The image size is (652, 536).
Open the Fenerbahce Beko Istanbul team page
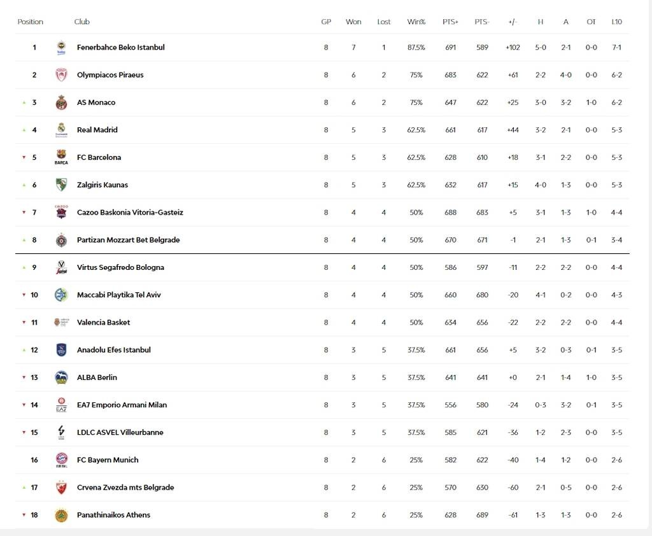click(x=119, y=47)
